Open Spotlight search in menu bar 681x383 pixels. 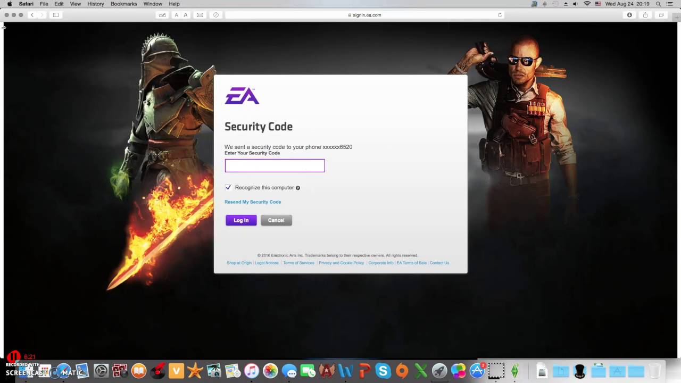[658, 4]
